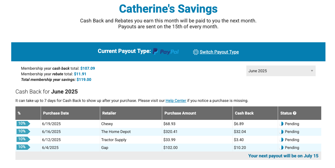Click the Tractor Supply retailer cell

click(x=114, y=140)
